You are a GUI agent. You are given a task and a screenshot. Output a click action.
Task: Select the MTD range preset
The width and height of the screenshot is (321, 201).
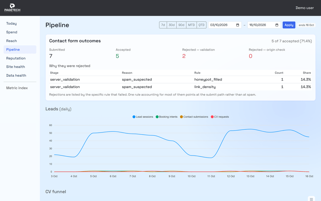coord(191,25)
